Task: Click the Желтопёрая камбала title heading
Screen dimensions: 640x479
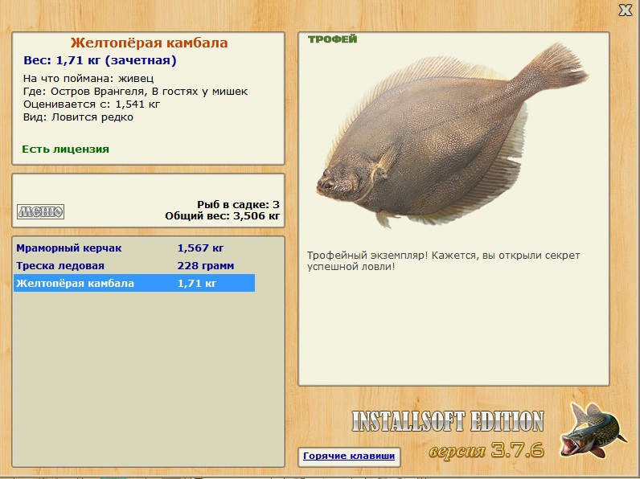Action: click(149, 43)
